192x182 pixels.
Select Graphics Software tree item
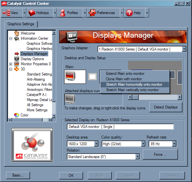[x=39, y=44]
